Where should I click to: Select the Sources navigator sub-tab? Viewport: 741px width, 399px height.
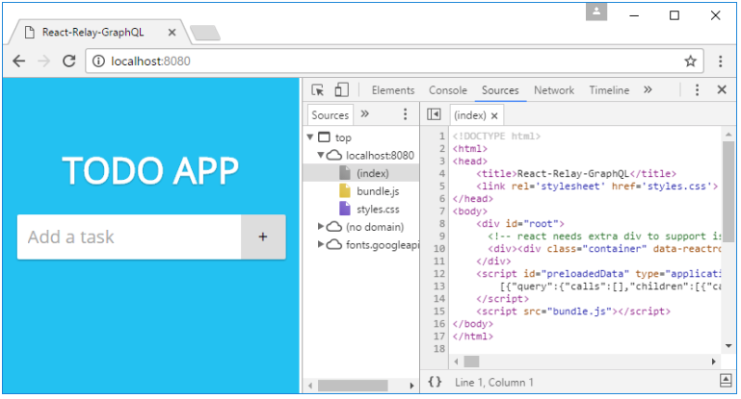pyautogui.click(x=330, y=115)
